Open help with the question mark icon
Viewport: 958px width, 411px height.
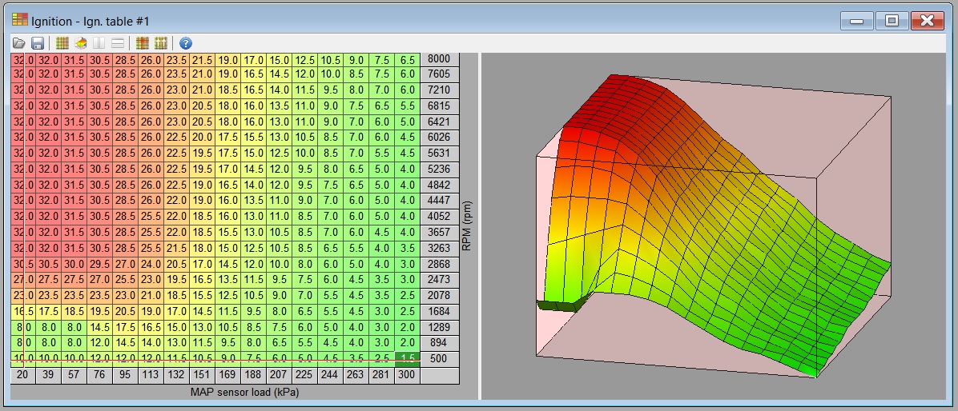[186, 43]
